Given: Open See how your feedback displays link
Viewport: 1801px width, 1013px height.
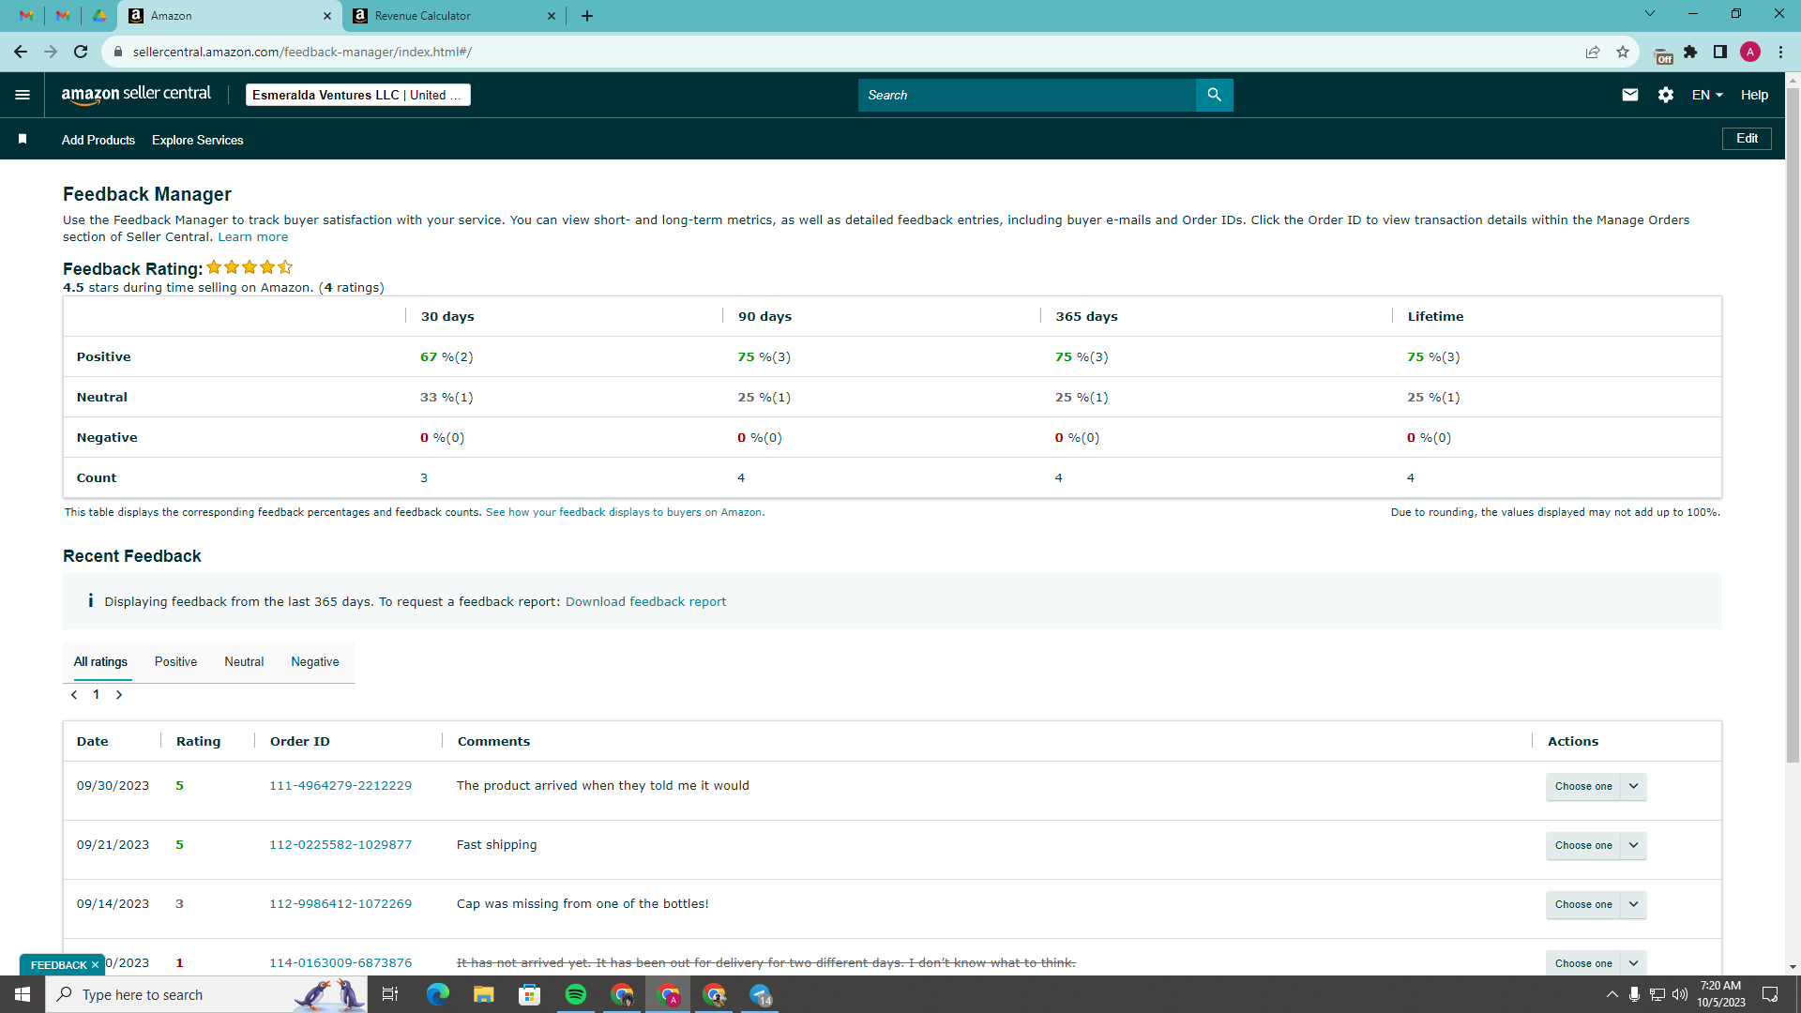Looking at the screenshot, I should 625,512.
